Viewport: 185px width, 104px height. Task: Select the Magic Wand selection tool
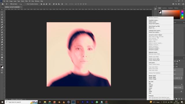(x=2, y=17)
